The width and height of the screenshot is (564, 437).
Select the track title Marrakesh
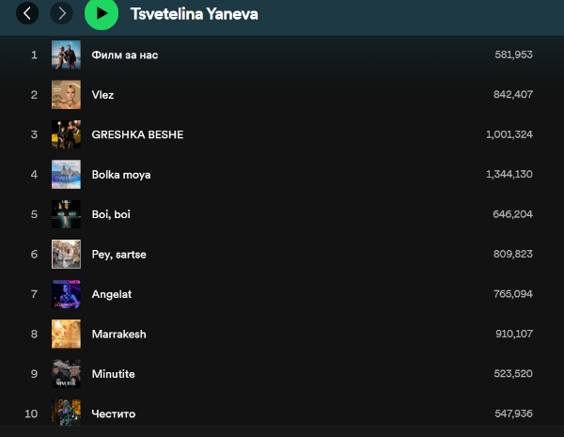click(x=118, y=335)
